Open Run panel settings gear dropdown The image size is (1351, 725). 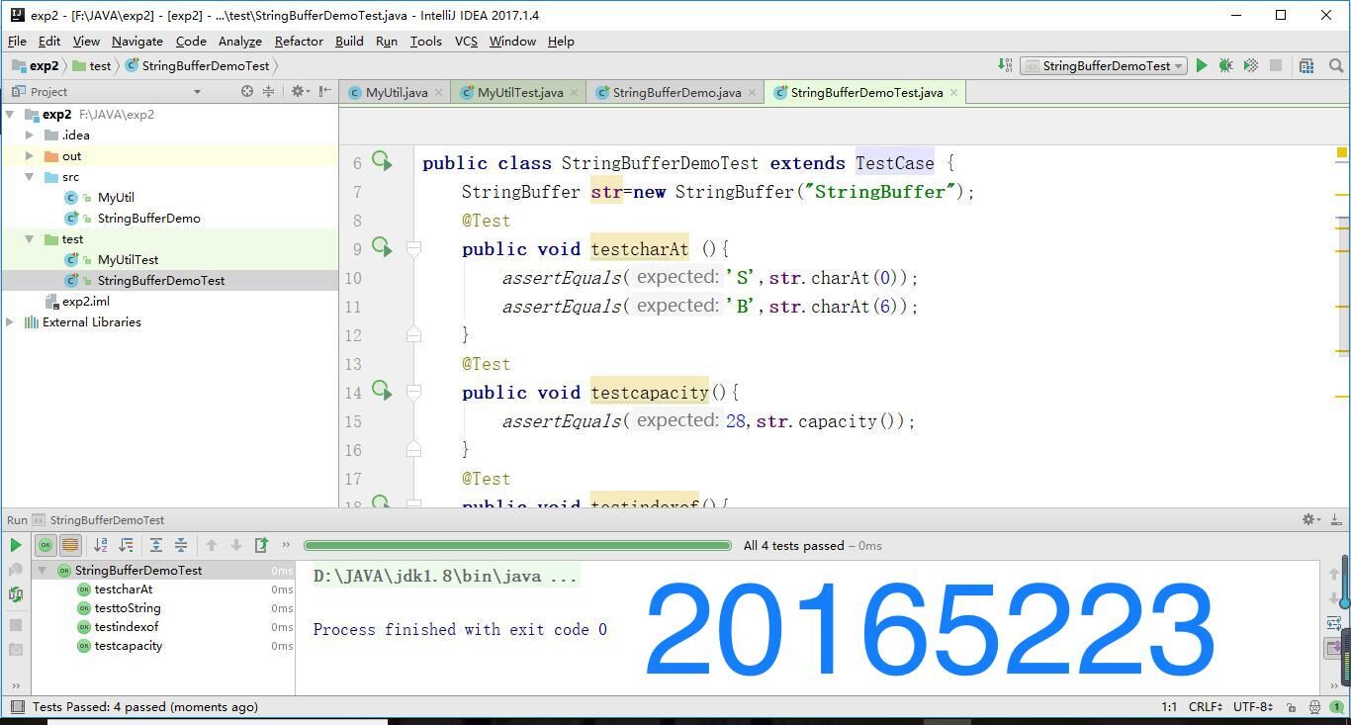[1311, 519]
